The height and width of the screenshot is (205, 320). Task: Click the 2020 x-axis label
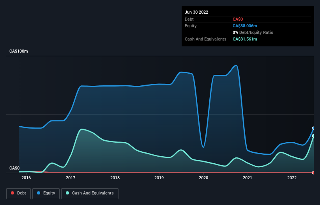[x=203, y=178]
